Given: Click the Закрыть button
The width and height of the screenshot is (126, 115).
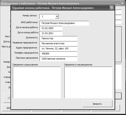Looking at the screenshot, I should click(x=97, y=104).
